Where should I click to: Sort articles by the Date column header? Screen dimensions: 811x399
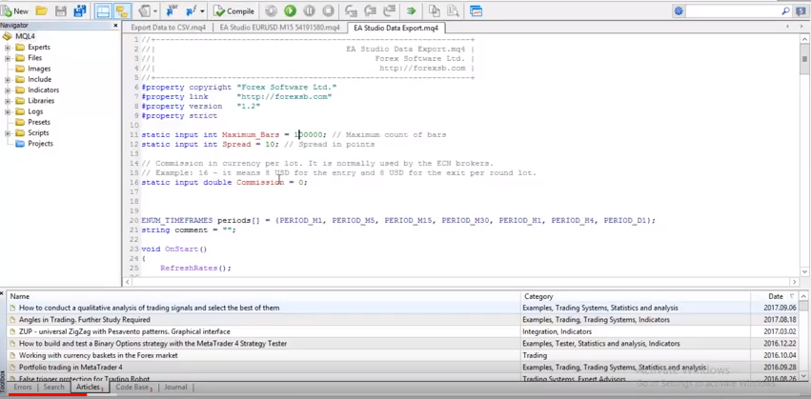[776, 297]
